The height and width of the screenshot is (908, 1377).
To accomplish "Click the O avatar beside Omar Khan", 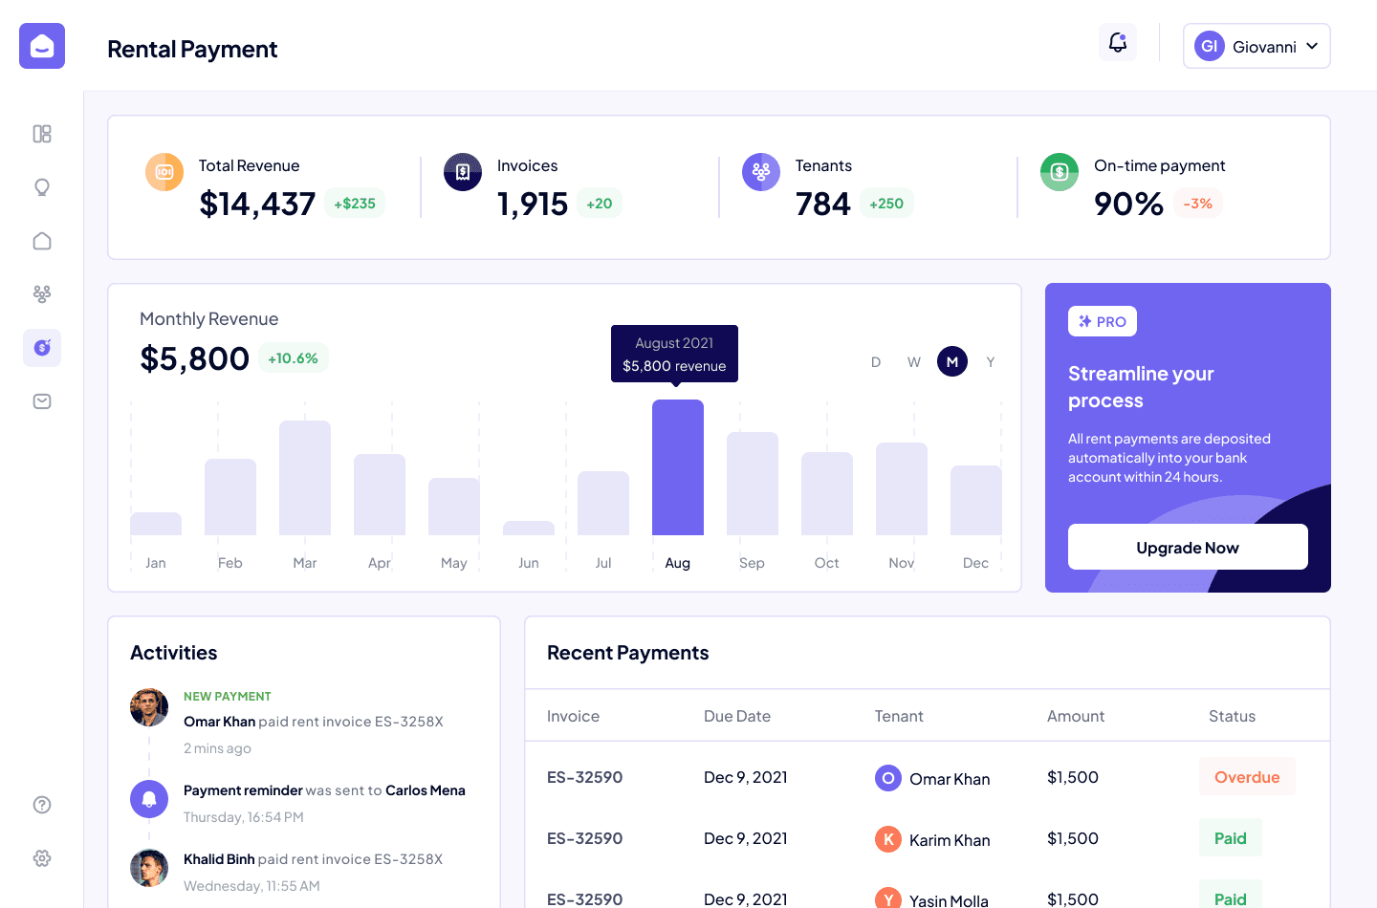I will point(888,778).
